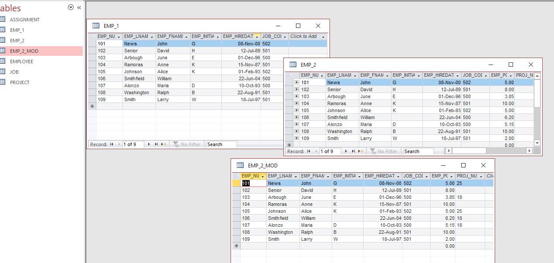Select row selector for Smithfield in EMP_2_MOD

(x=236, y=218)
